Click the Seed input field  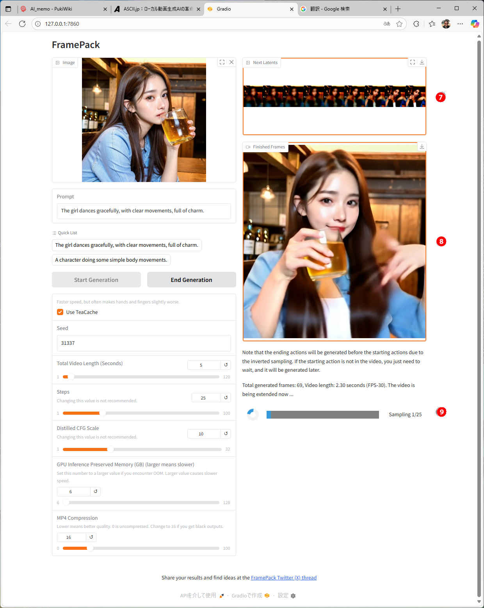click(144, 343)
